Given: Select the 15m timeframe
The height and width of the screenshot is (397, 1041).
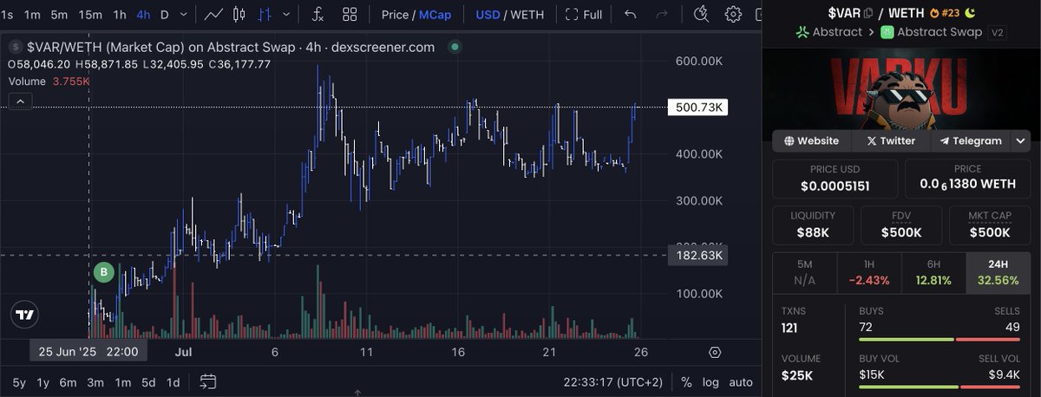Looking at the screenshot, I should pyautogui.click(x=90, y=14).
